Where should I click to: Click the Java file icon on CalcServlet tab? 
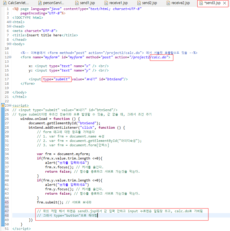coord(5,3)
